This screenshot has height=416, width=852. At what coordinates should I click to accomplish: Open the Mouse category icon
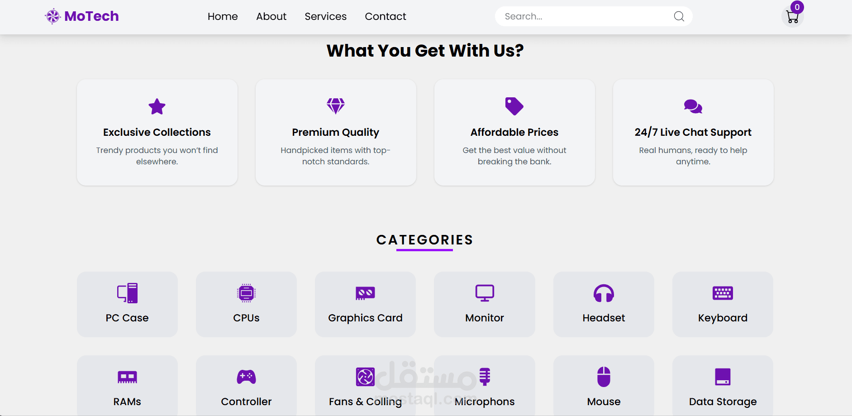[x=604, y=377]
